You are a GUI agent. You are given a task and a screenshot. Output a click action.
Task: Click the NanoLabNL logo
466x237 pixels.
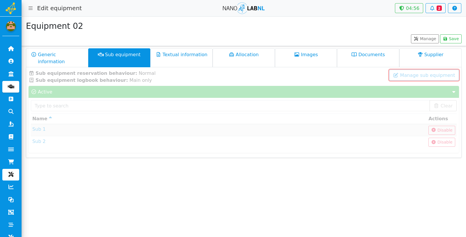coord(243,8)
